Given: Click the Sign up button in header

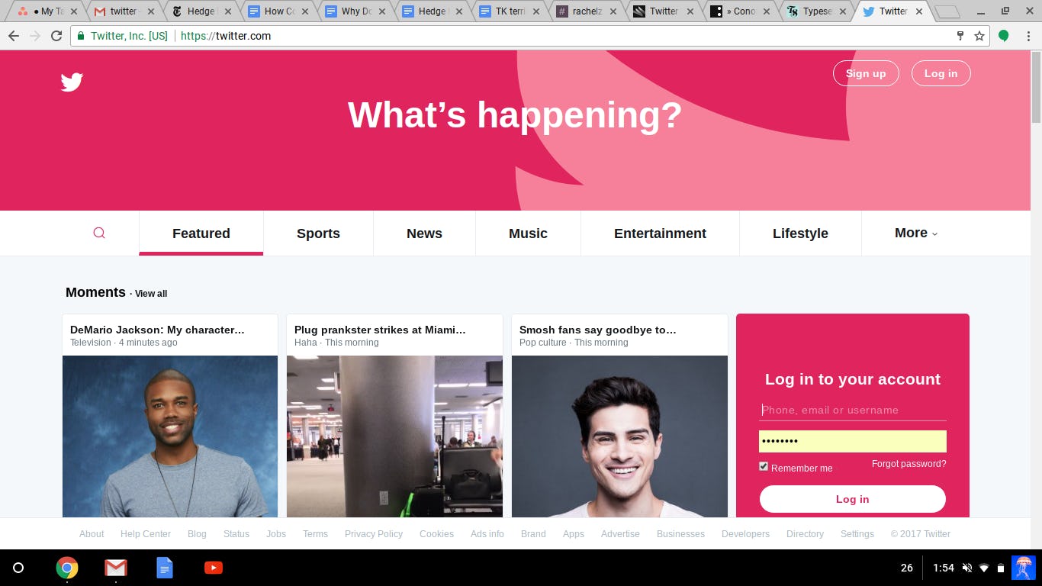Looking at the screenshot, I should coord(866,73).
